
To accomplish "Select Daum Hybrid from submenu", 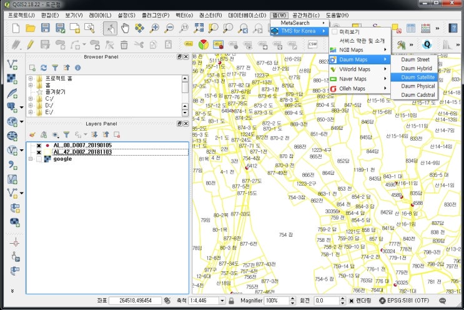I will (x=414, y=68).
